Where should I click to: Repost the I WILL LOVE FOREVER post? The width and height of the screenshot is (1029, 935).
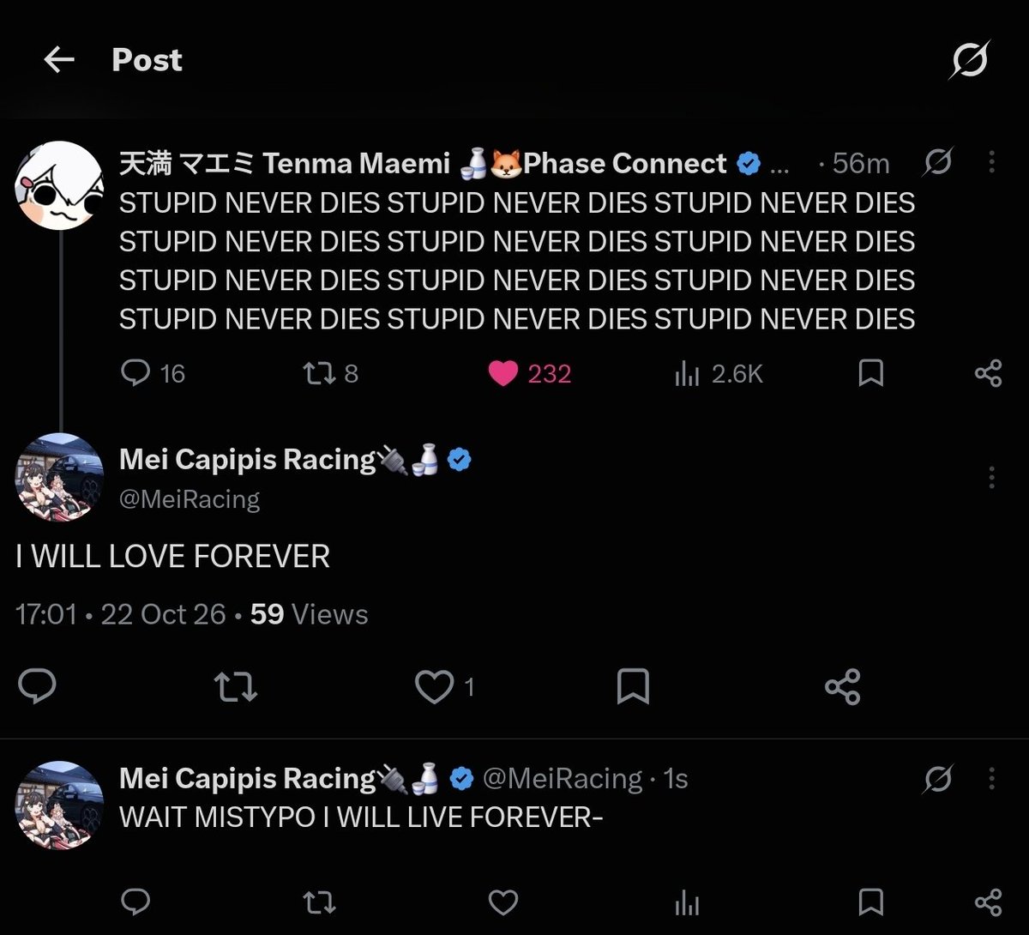pos(236,687)
